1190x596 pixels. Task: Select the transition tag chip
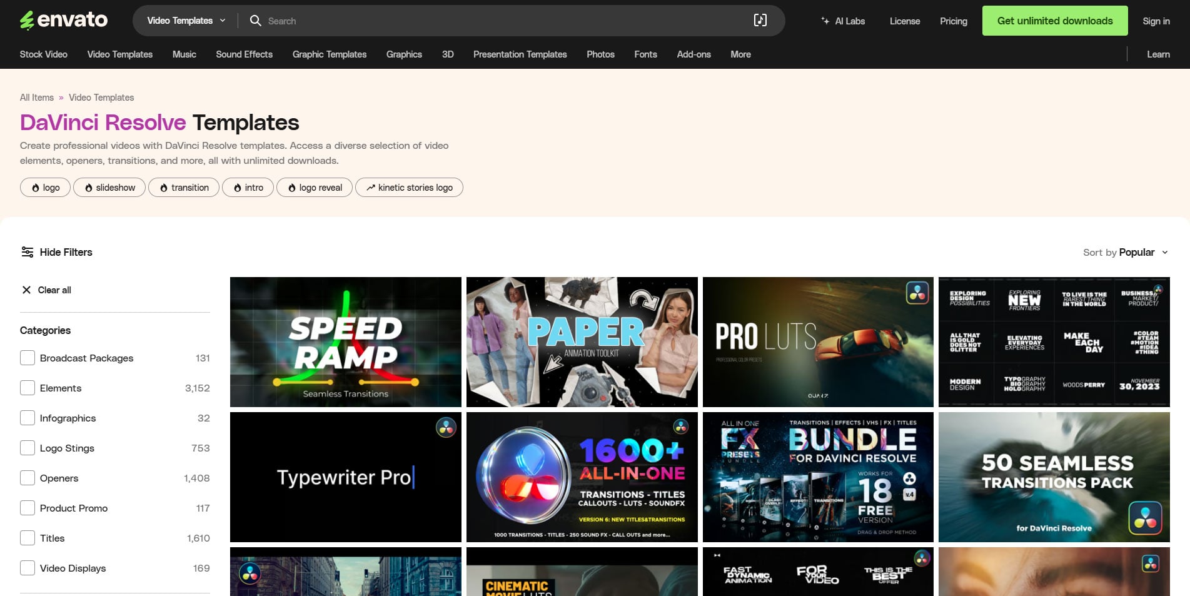184,188
